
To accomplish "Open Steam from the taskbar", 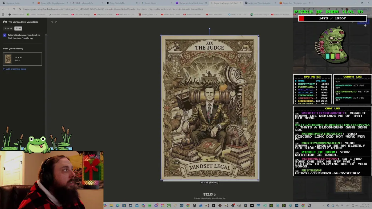I will 130,206.
